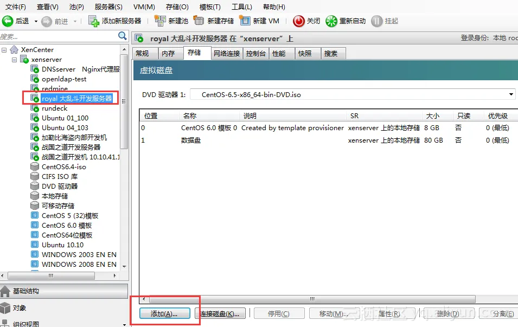Switch to the 搜索 tab
Viewport: 518px width, 327px height.
334,53
